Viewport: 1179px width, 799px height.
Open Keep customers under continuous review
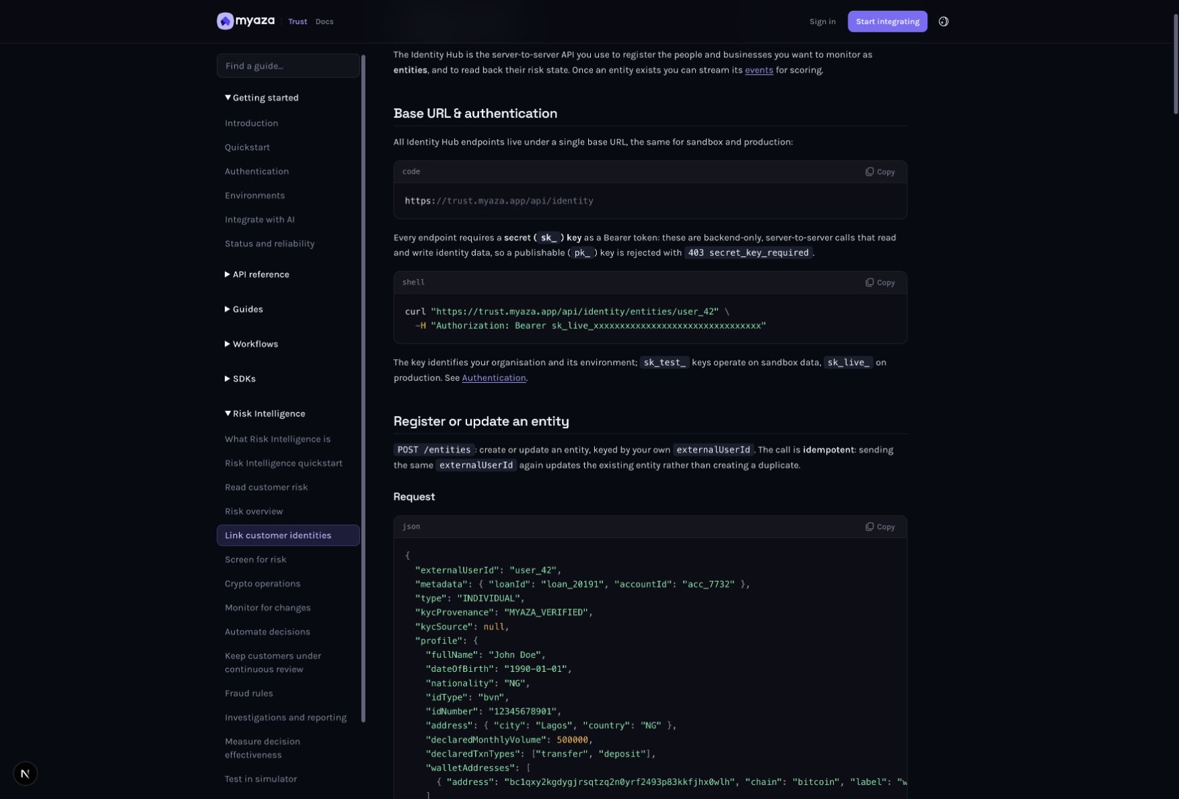[273, 662]
